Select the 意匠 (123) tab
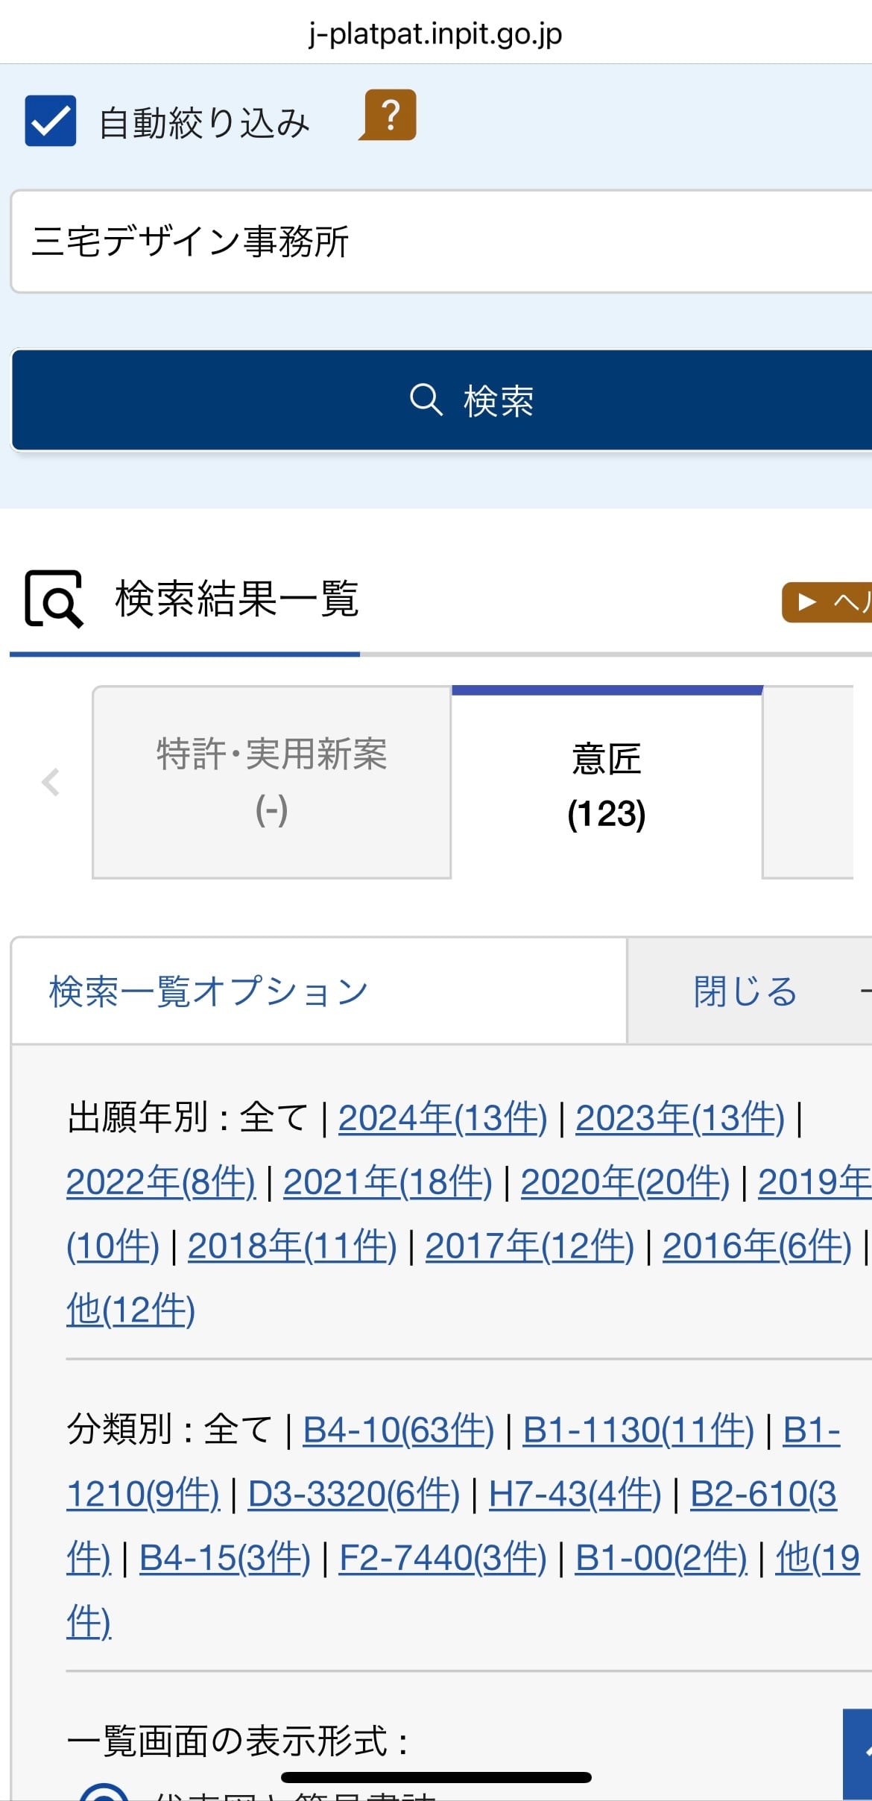 coord(607,784)
